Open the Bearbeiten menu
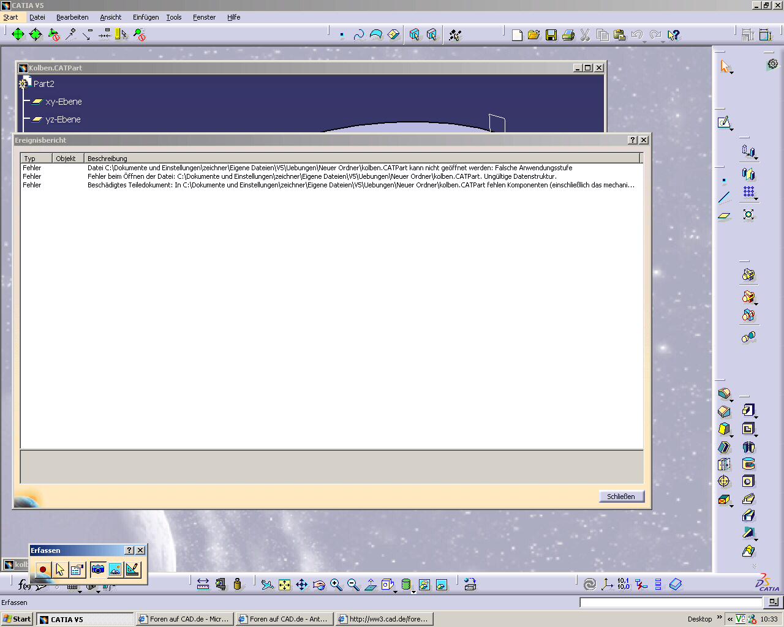 click(72, 17)
